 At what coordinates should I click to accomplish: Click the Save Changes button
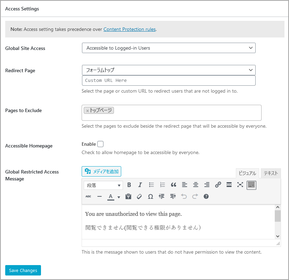tap(23, 270)
